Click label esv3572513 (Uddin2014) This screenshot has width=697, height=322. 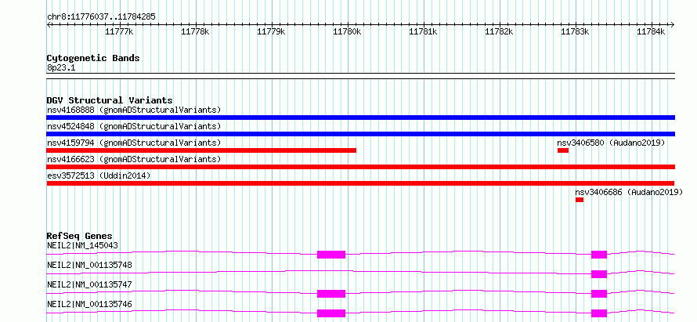pos(99,175)
